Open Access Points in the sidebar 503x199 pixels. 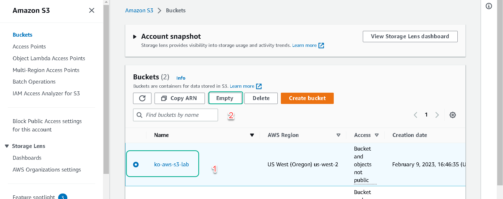29,47
